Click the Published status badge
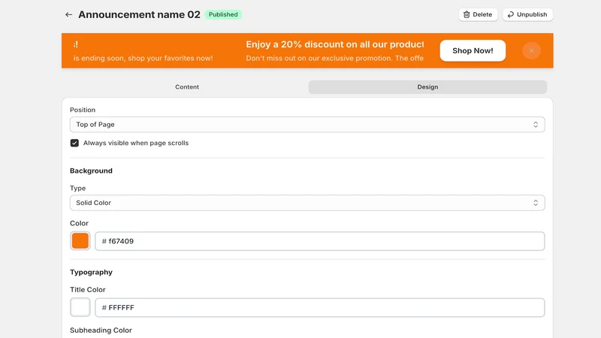This screenshot has height=338, width=601. click(223, 14)
